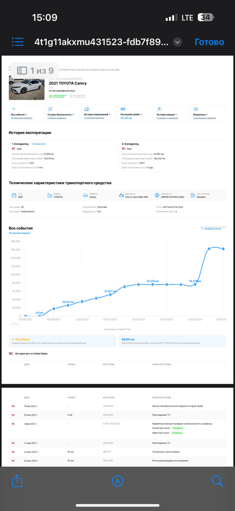The width and height of the screenshot is (235, 511).
Task: Click the calendar icon beside Год 2021
Action: [x=14, y=195]
